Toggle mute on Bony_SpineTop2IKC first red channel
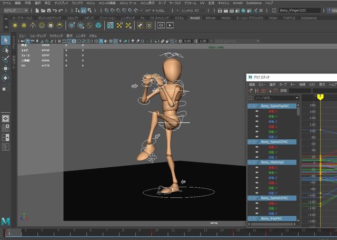The image size is (337, 240). 257,111
